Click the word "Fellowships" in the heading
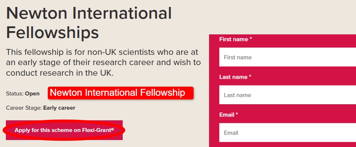 coord(53,32)
